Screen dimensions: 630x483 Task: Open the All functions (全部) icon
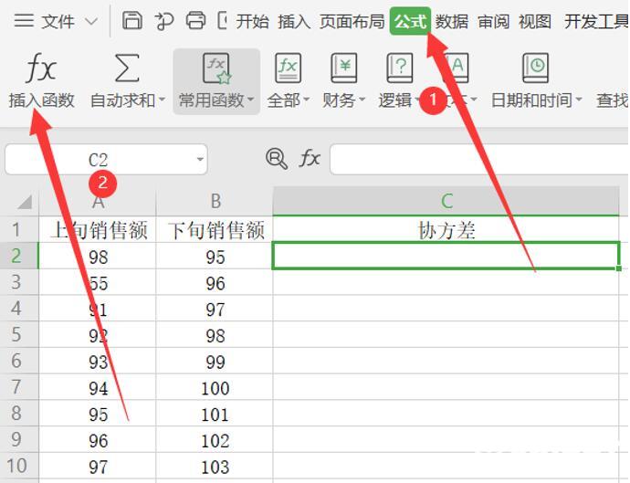tap(289, 68)
